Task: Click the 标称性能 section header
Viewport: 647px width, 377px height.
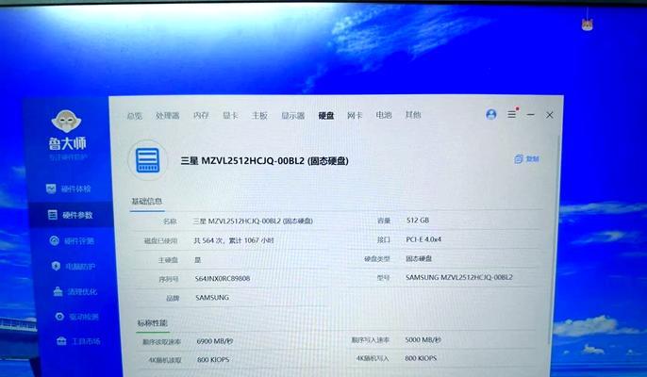Action: coord(152,322)
